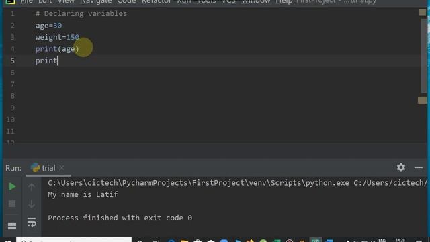Click the inspection warning indicator at editor top-right
This screenshot has width=430, height=242.
423,12
